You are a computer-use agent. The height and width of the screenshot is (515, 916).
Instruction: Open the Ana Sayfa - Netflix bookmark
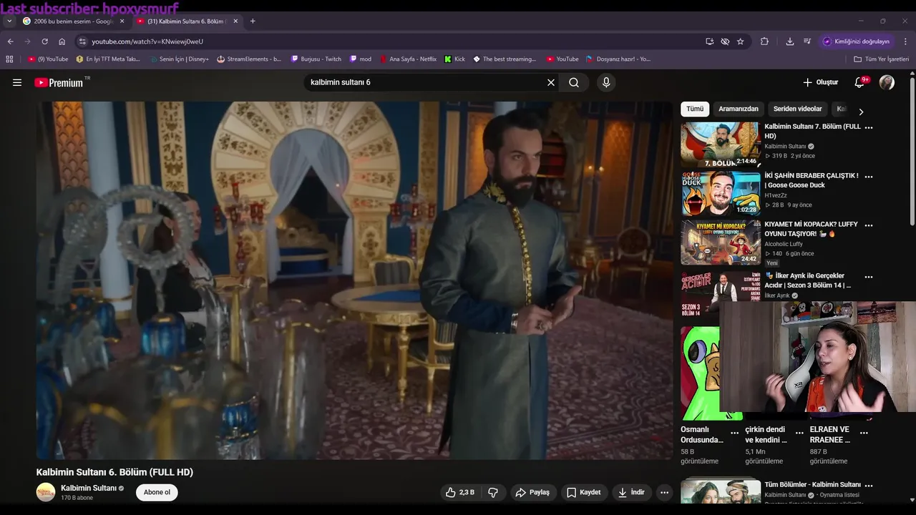tap(407, 59)
